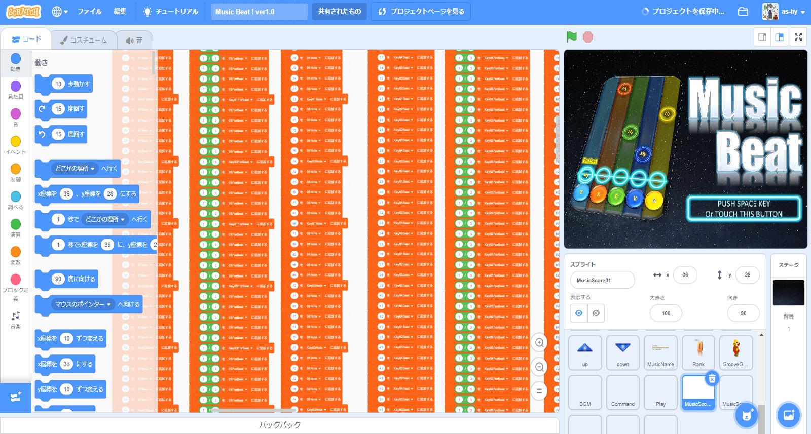The width and height of the screenshot is (811, 434).
Task: Select the ブロック定義 my blocks category
Action: 16,287
